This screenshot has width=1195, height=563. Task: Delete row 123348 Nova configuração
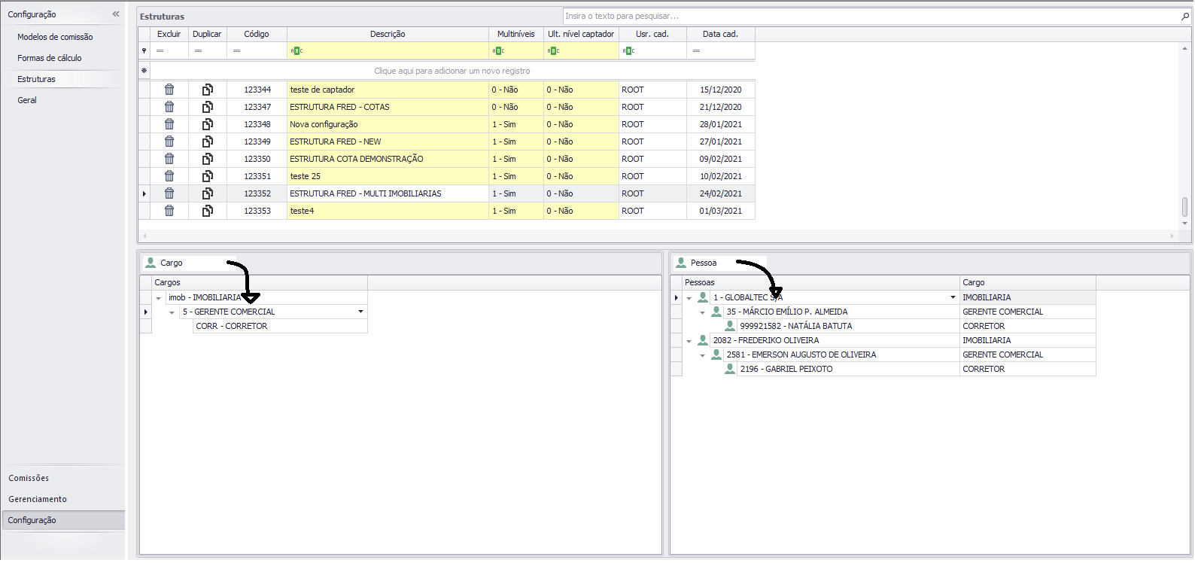(169, 124)
